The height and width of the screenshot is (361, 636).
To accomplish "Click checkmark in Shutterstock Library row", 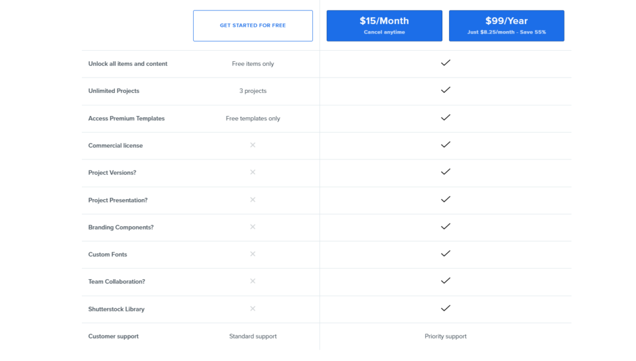I will point(445,308).
